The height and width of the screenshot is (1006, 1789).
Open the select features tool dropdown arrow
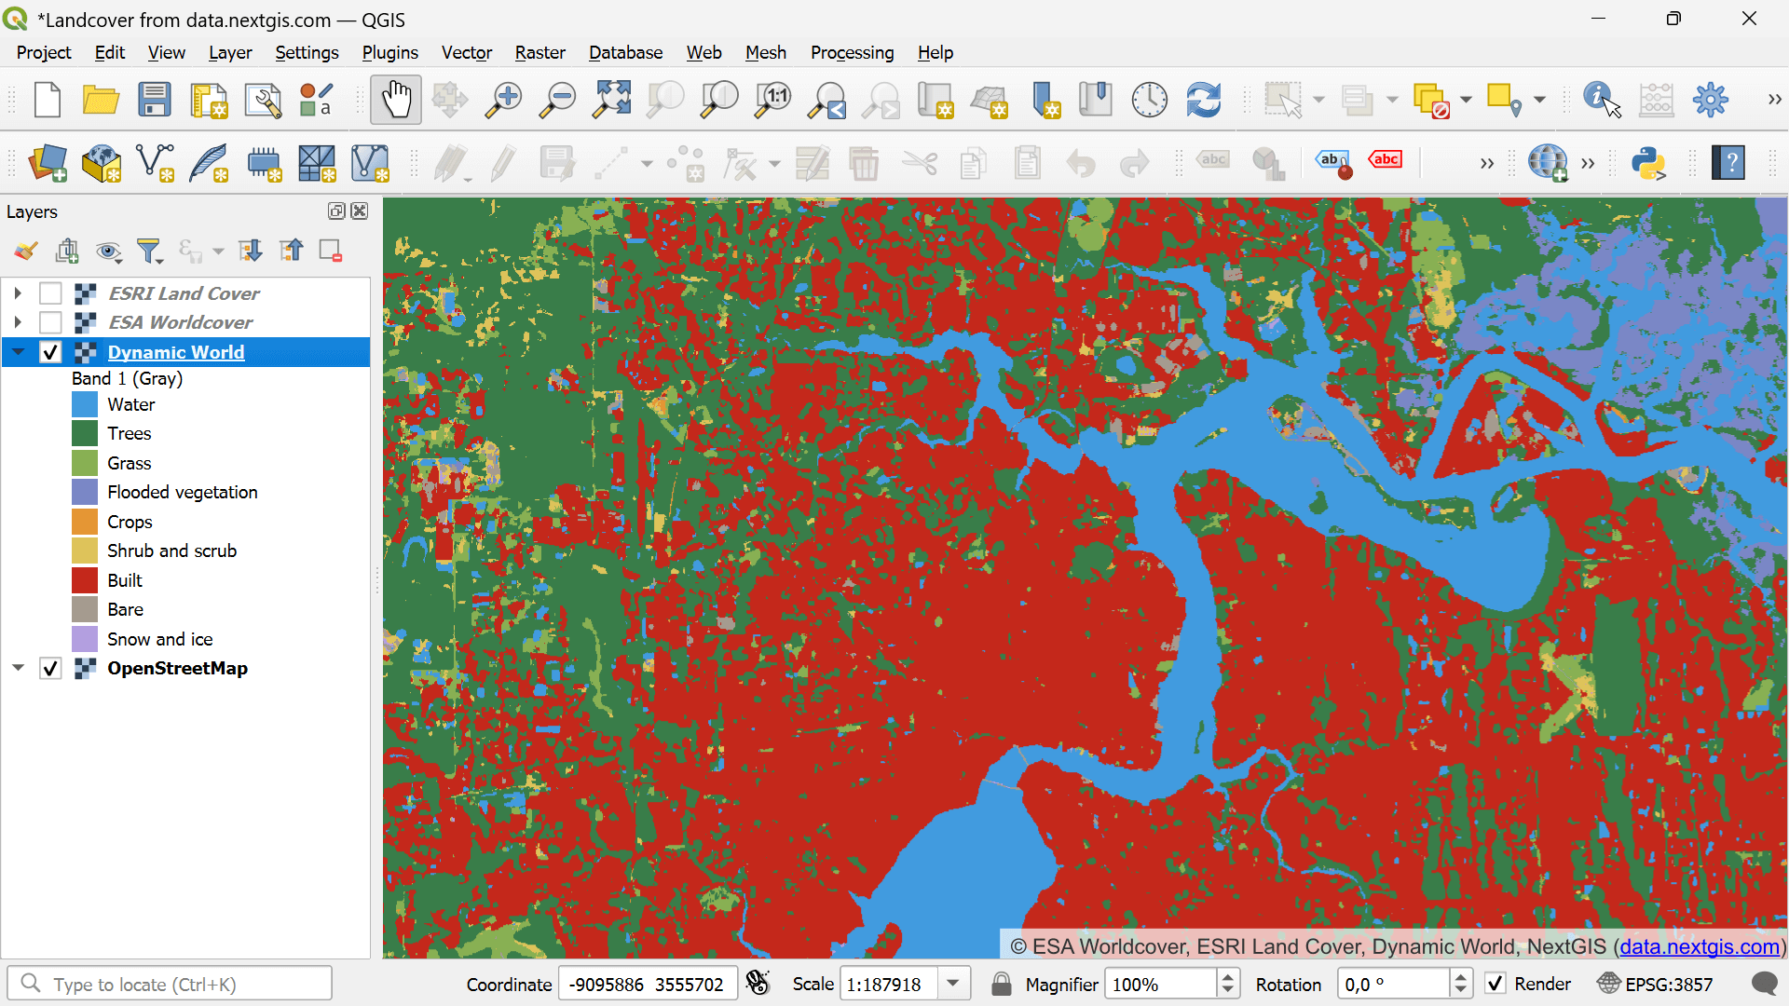tap(1318, 100)
